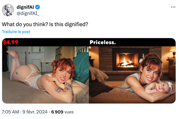Screen dimensions: 179x119
Task: Click the blue verified checkmark badge
Action: 38,7
